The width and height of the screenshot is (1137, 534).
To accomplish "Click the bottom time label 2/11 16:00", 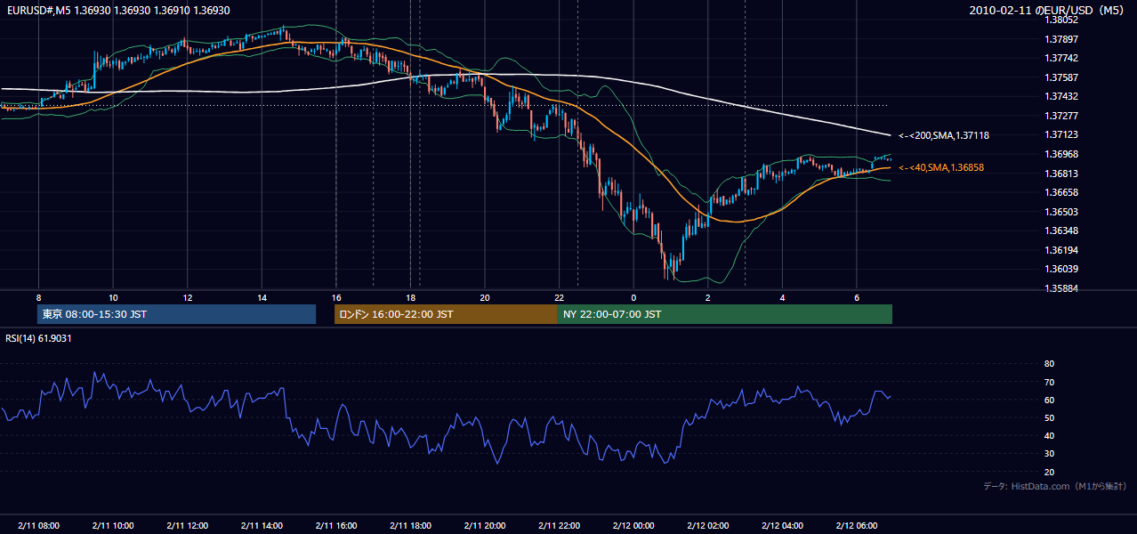I will [x=336, y=525].
